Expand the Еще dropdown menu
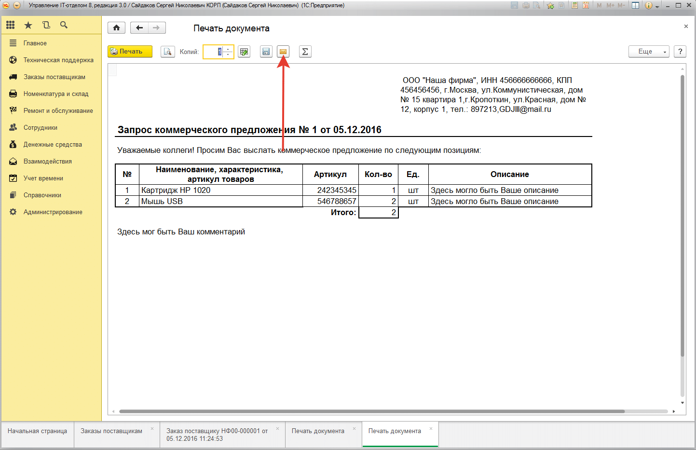 [649, 52]
